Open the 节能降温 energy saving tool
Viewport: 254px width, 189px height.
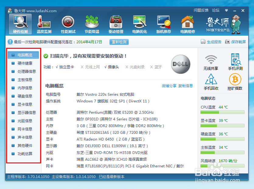pyautogui.click(x=92, y=24)
